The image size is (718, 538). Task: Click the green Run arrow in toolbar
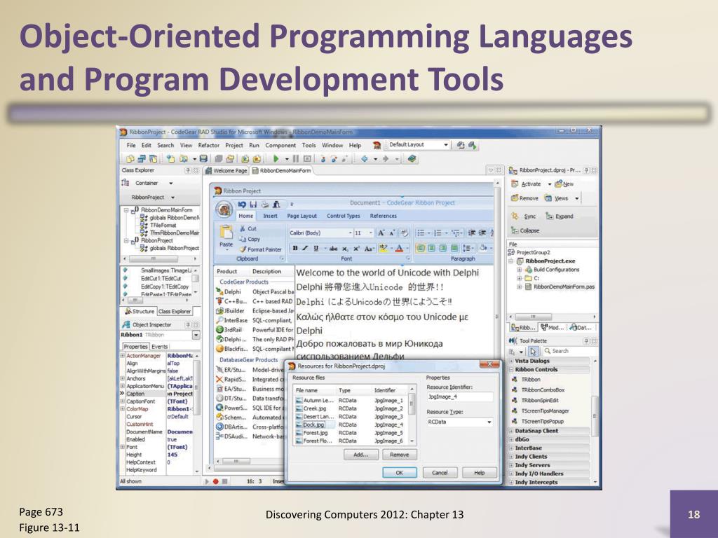click(x=276, y=159)
